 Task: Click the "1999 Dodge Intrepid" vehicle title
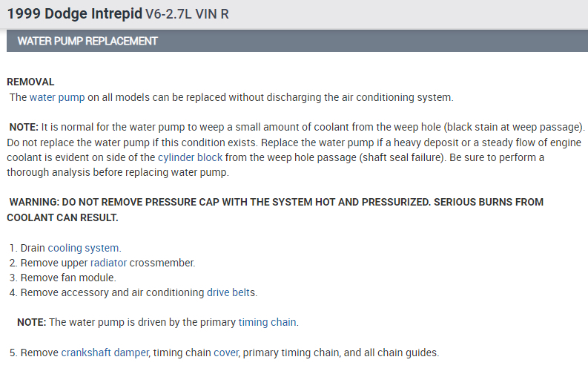click(x=68, y=14)
